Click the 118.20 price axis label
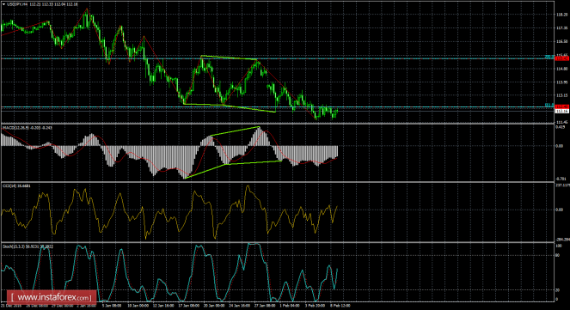The image size is (570, 310). tap(561, 15)
